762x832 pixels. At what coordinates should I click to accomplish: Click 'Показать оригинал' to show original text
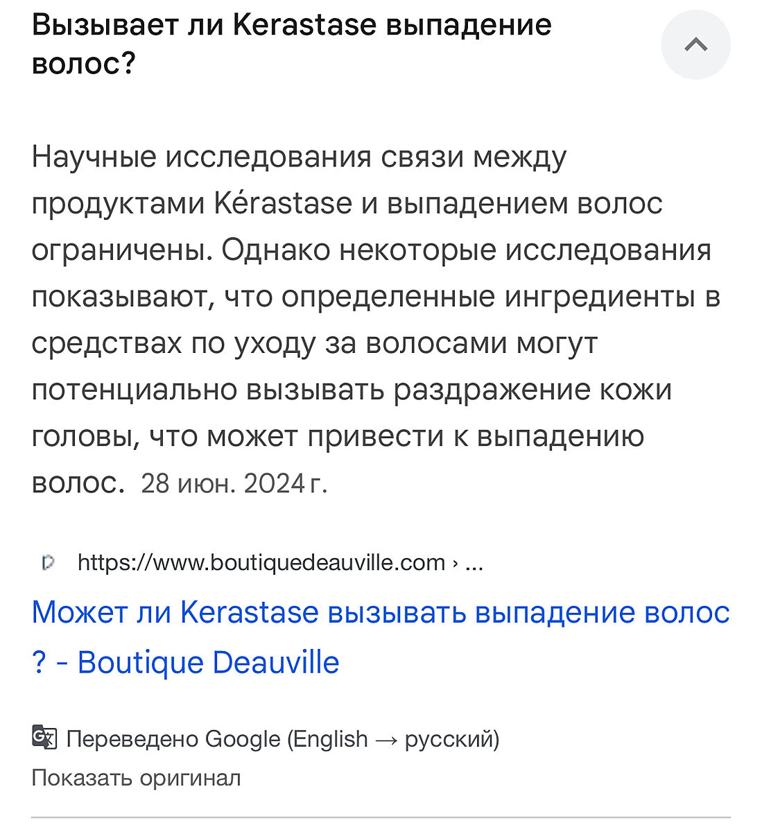136,778
